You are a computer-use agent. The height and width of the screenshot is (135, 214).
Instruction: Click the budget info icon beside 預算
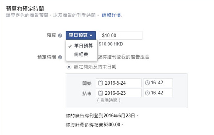pyautogui.click(x=60, y=35)
